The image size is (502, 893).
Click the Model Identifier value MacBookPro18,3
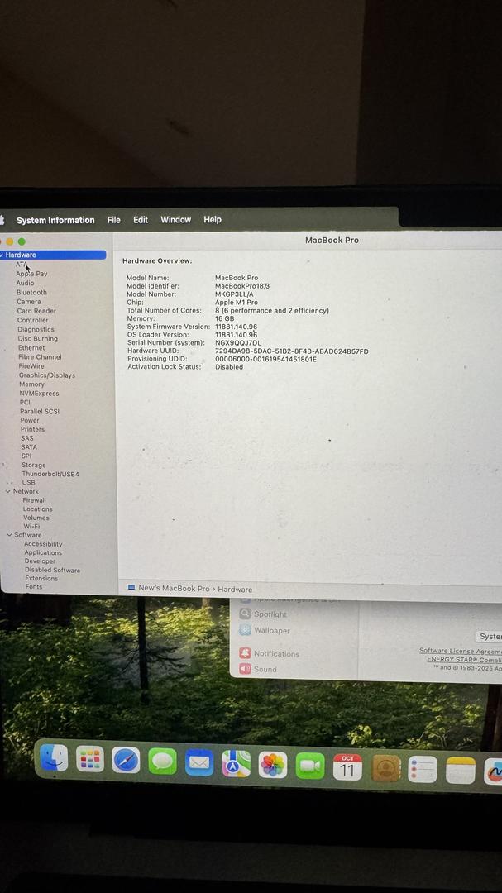[x=242, y=286]
